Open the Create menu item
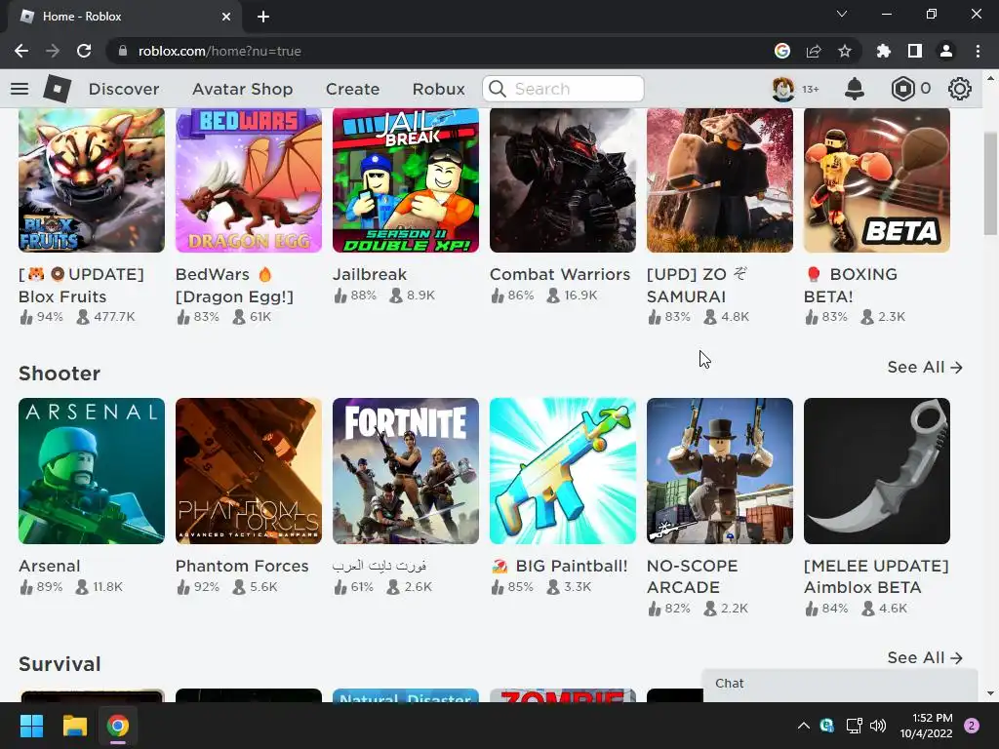Screen dimensions: 999x749 coord(352,89)
